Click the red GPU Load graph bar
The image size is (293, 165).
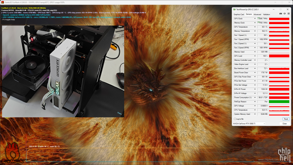[279, 56]
